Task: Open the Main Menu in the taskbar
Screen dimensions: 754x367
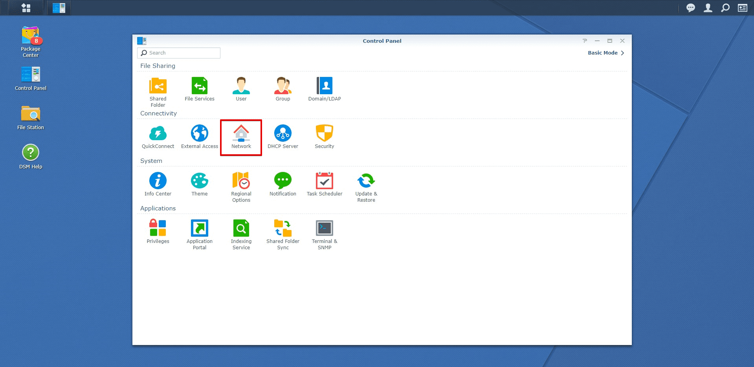Action: click(26, 7)
